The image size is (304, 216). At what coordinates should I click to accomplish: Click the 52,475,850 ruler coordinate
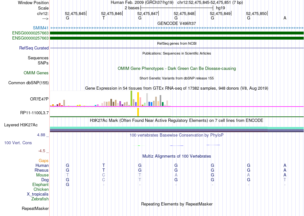click(256, 13)
